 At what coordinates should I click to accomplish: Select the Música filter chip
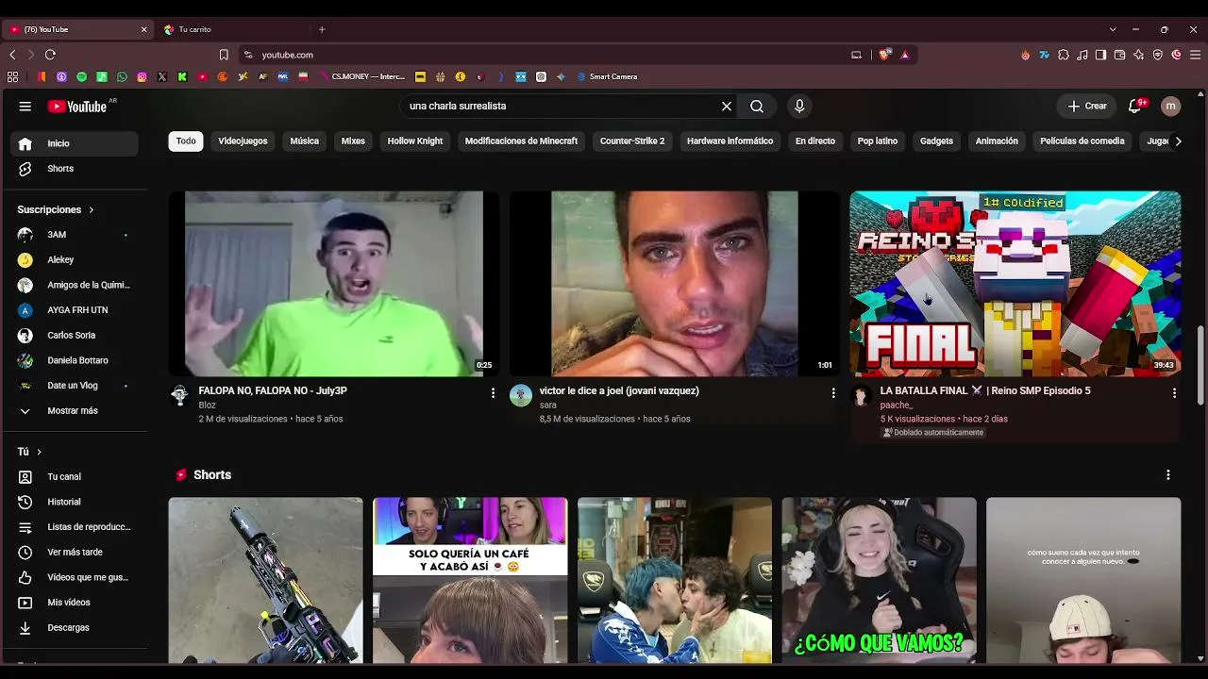point(304,141)
